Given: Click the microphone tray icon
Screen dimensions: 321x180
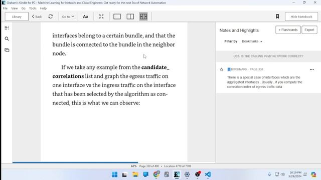Looking at the screenshot, I should (x=269, y=174).
